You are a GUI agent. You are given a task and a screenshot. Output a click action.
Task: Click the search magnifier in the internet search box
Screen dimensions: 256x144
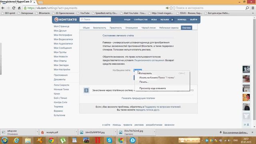click(247, 8)
